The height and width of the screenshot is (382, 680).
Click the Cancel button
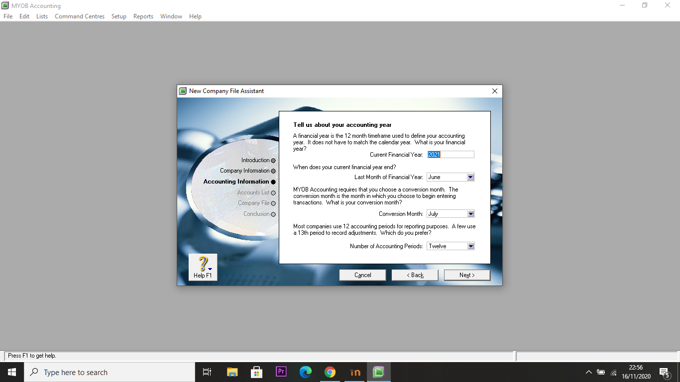tap(363, 275)
